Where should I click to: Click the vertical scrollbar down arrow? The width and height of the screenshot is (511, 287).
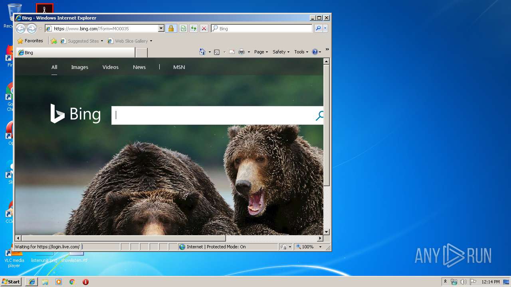click(327, 232)
